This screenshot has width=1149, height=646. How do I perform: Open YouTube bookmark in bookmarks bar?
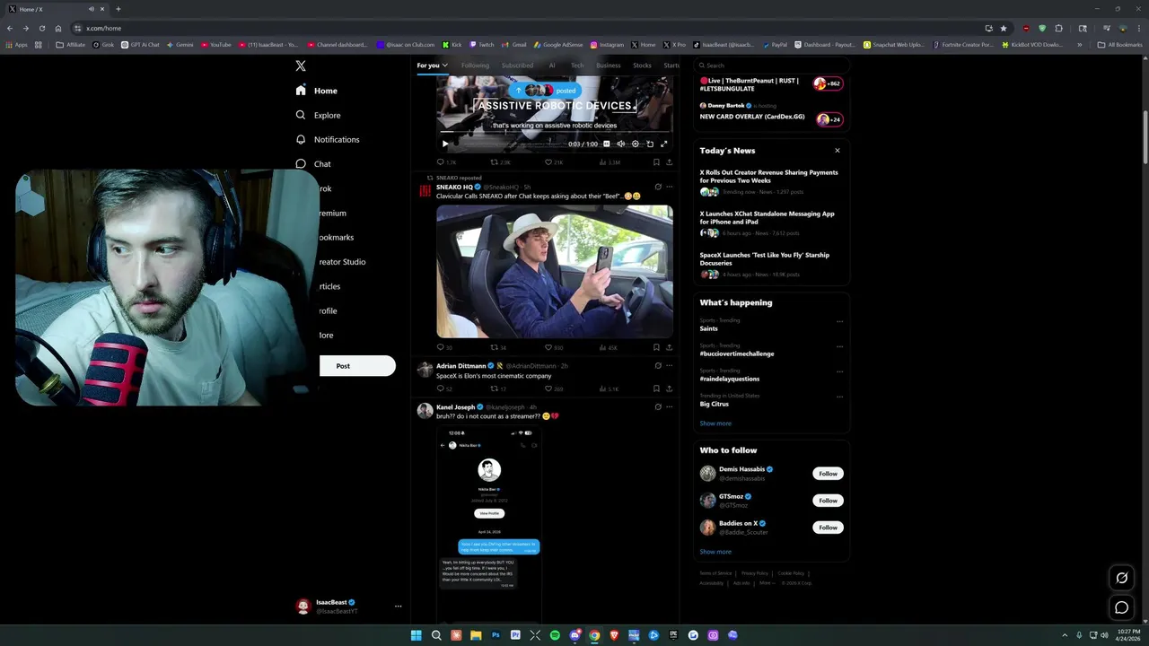click(216, 44)
